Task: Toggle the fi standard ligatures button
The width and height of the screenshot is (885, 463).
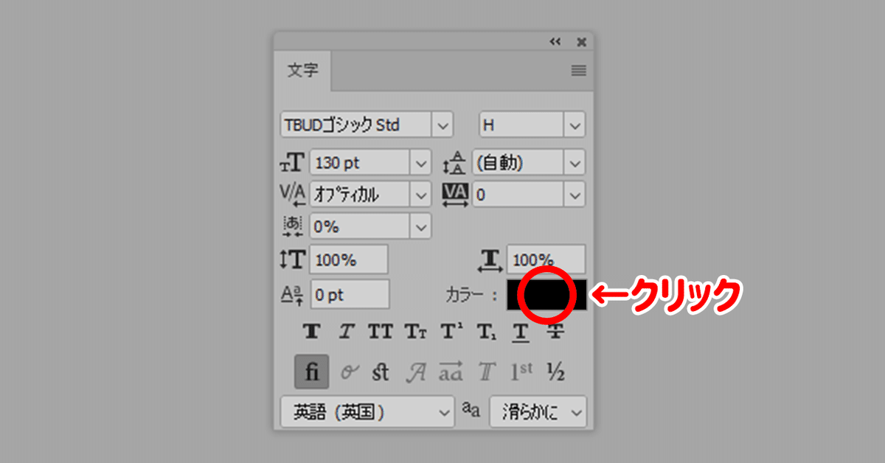Action: (312, 372)
